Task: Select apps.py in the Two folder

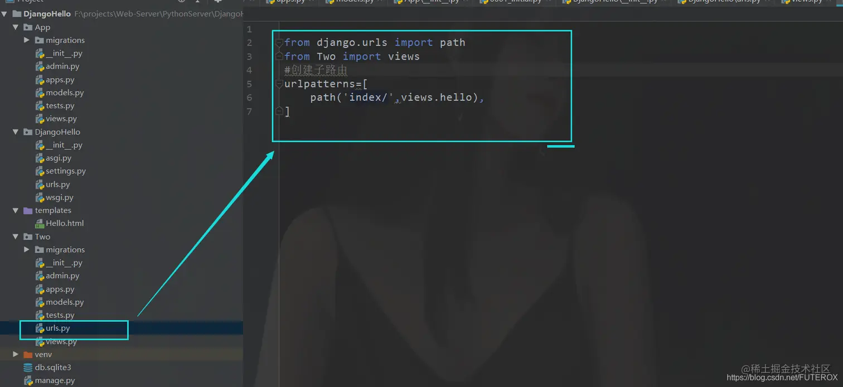Action: pos(60,289)
